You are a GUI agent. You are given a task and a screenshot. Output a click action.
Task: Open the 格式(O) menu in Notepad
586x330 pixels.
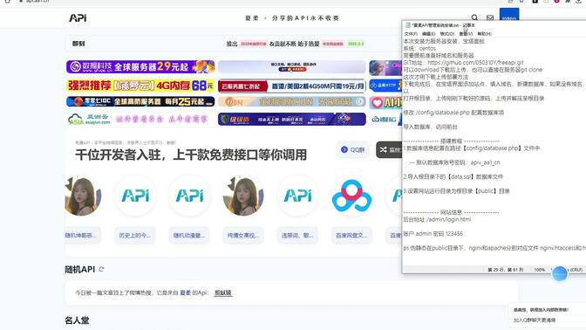click(x=446, y=34)
